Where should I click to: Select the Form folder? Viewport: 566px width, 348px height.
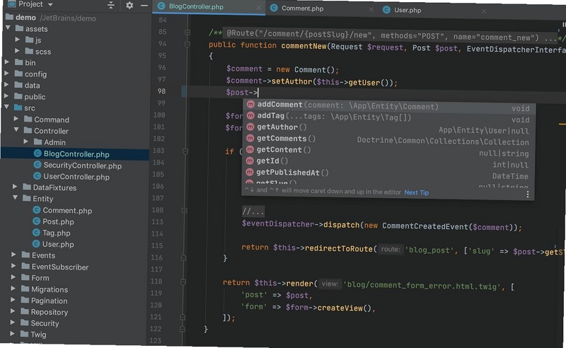click(x=35, y=278)
